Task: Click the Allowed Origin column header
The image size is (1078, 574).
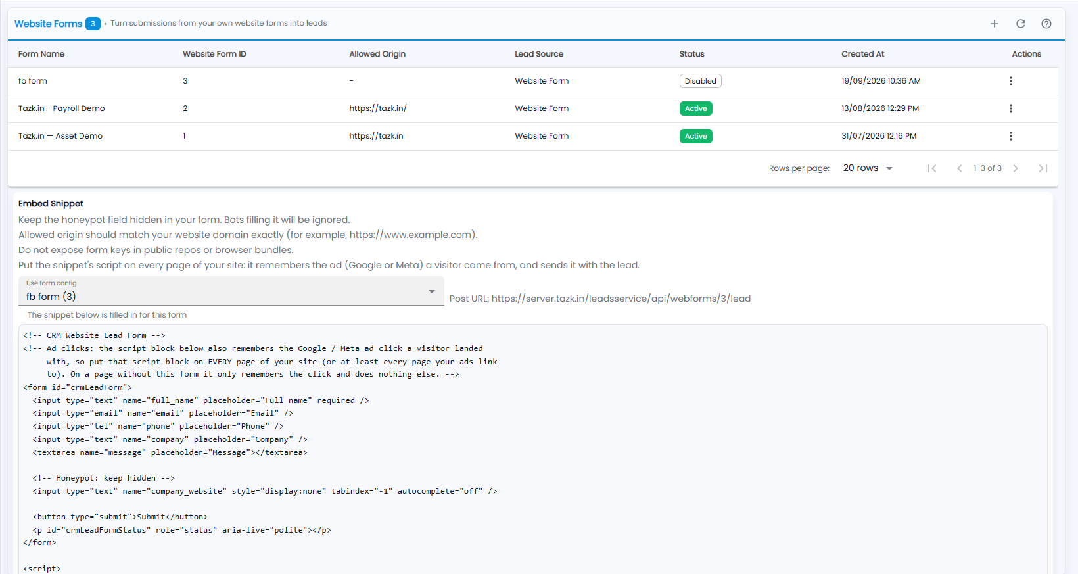Action: click(377, 54)
